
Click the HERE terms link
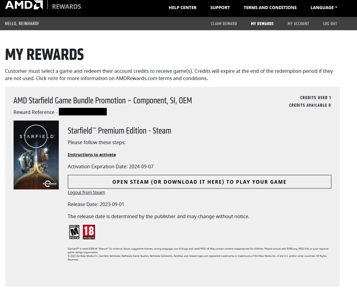(x=53, y=79)
